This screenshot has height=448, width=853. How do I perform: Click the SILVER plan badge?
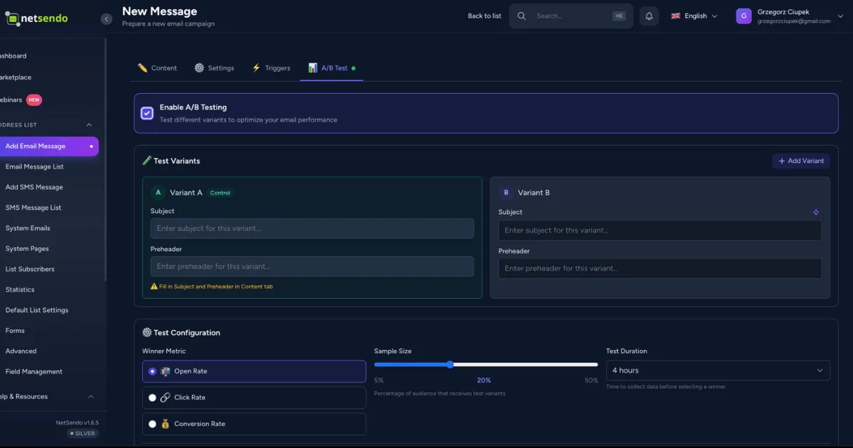tap(83, 433)
